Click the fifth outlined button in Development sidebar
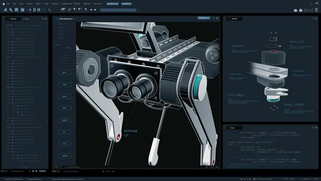This screenshot has height=181, width=321. click(x=64, y=120)
